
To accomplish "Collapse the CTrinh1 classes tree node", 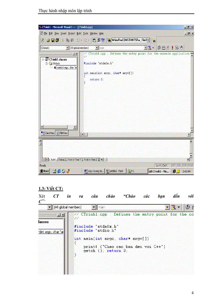I will coord(43,59).
